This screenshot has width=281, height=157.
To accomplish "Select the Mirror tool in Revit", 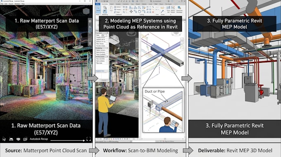I will pyautogui.click(x=139, y=7).
